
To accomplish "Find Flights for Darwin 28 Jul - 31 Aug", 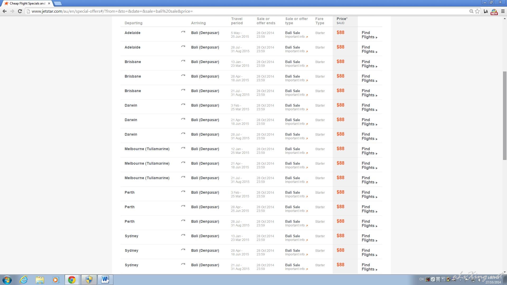I will pos(369,136).
